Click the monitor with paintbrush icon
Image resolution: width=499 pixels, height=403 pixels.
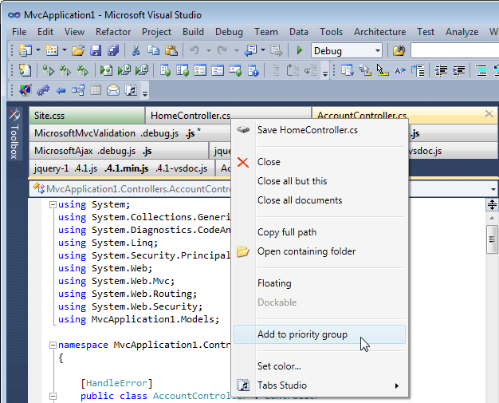[x=26, y=90]
